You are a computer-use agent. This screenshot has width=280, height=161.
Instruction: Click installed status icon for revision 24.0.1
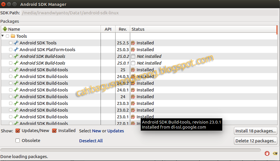pyautogui.click(x=133, y=90)
